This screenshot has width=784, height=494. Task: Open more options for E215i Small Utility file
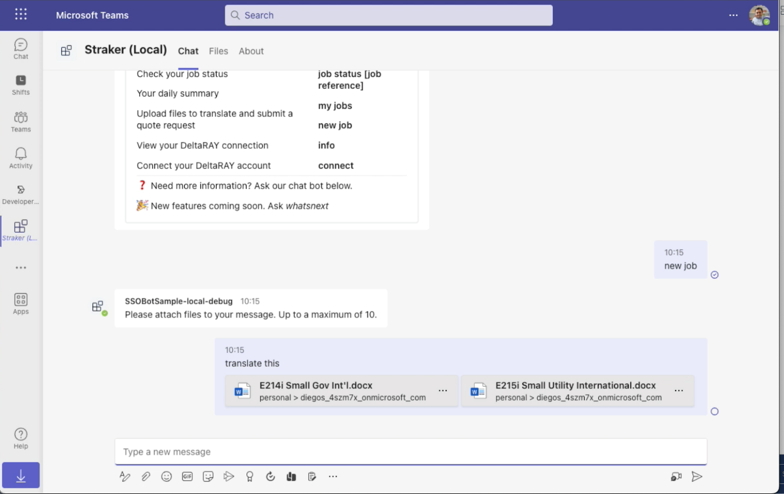point(679,391)
